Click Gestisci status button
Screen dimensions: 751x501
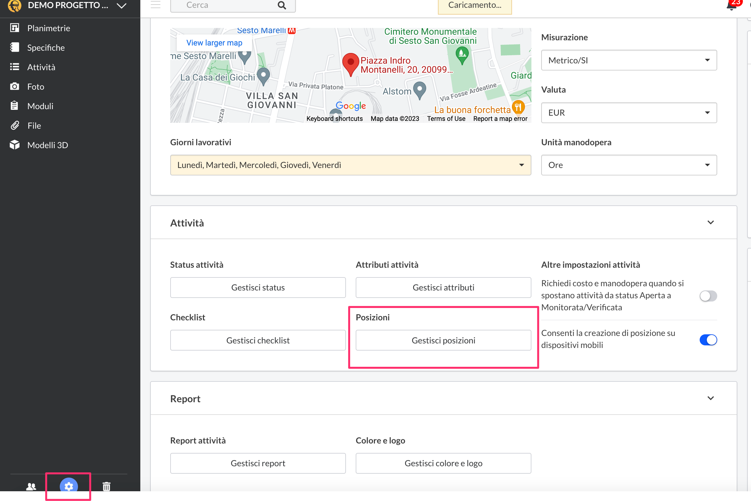coord(258,288)
